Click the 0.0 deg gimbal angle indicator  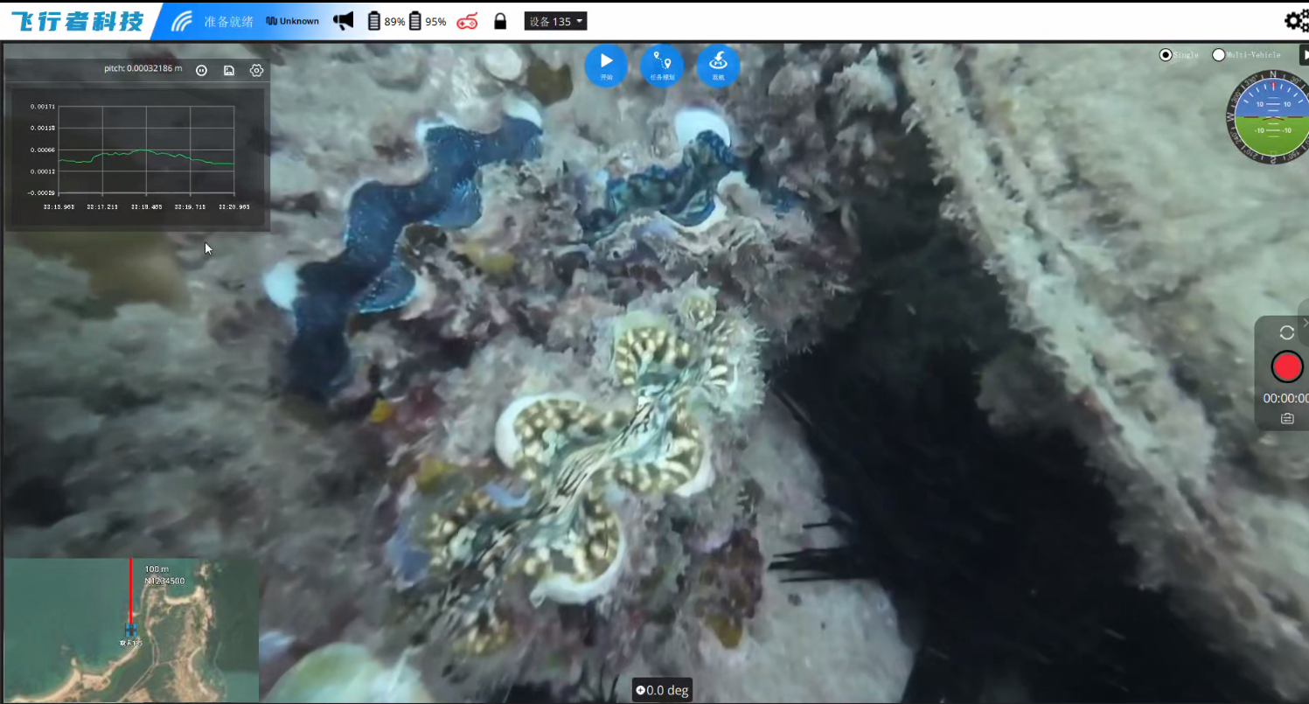point(662,690)
